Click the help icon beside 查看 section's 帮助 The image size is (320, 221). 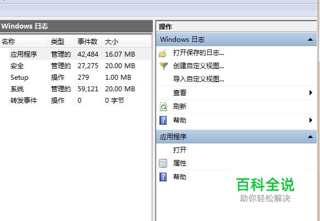tap(163, 120)
